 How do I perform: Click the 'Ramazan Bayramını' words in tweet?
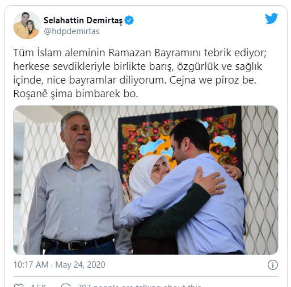154,53
